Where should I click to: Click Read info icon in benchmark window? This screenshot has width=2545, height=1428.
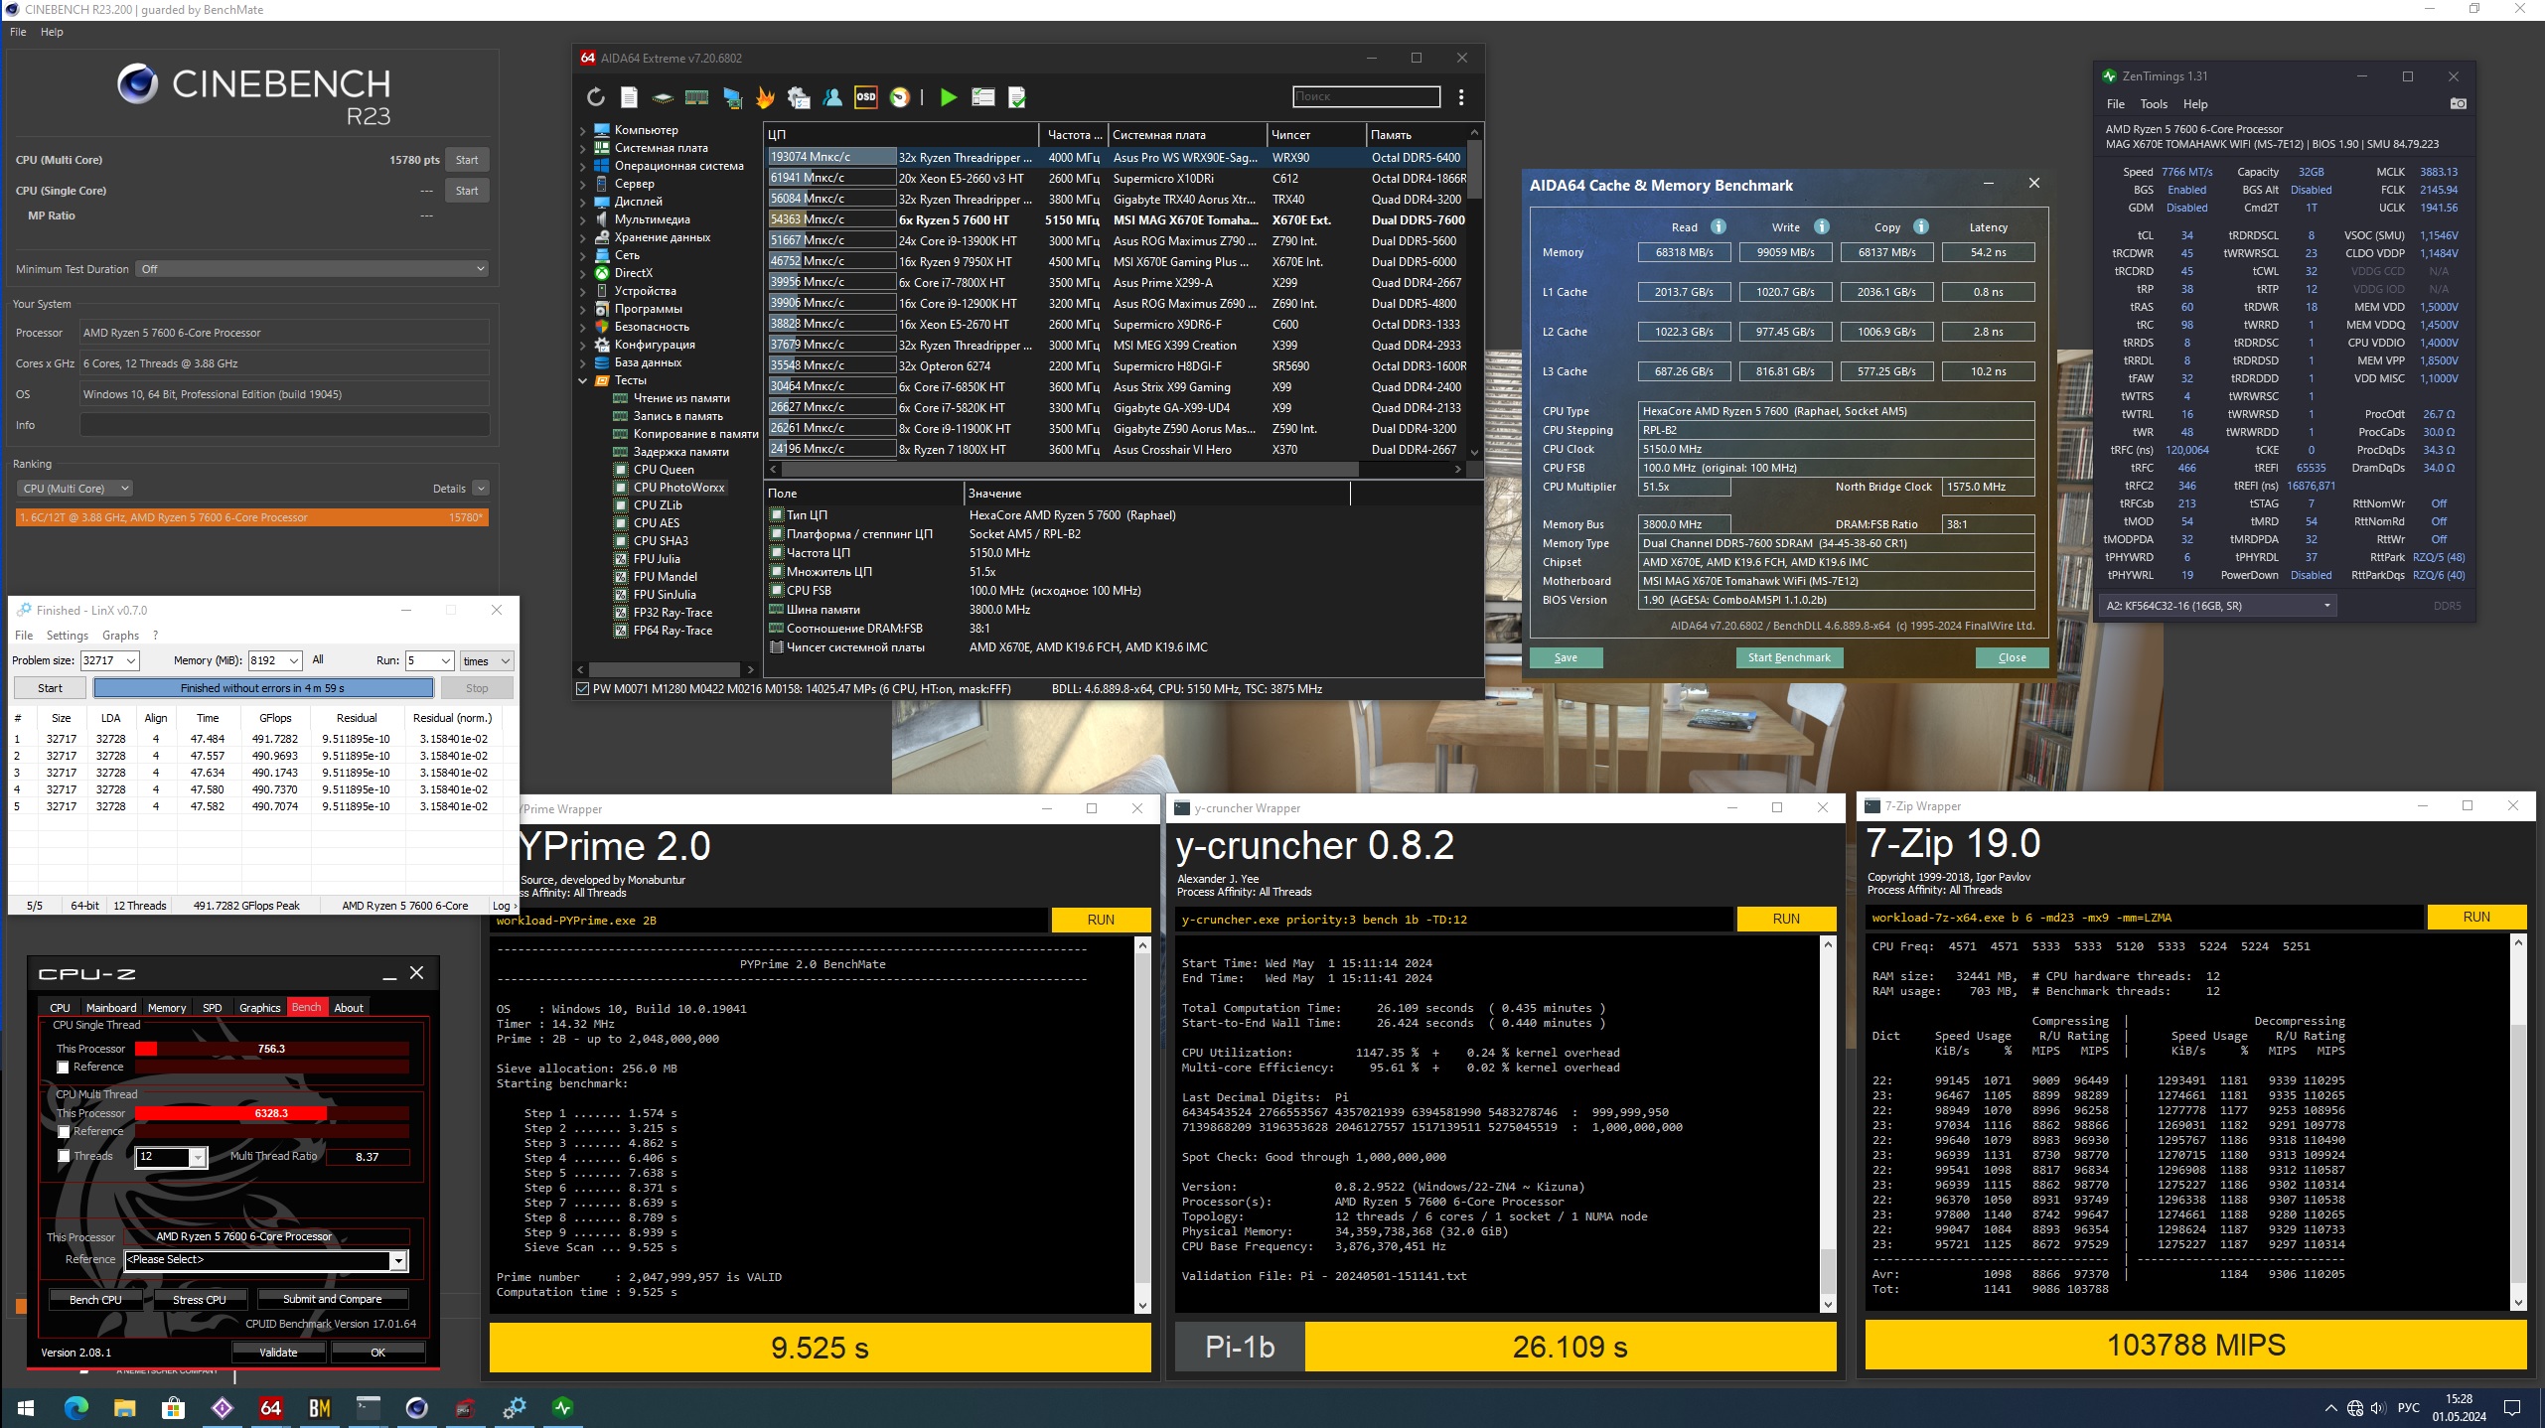1718,227
